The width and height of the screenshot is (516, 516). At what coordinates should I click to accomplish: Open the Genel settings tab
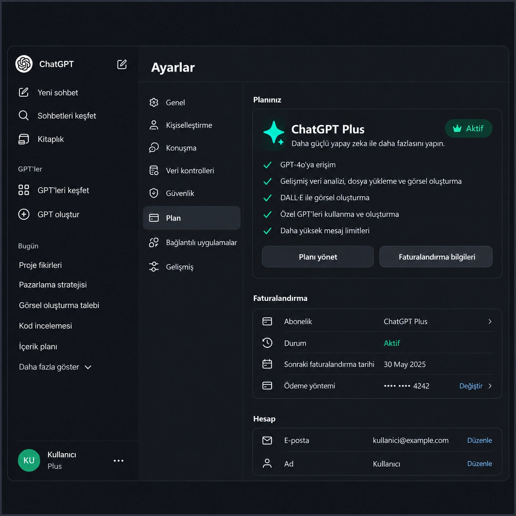coord(192,102)
